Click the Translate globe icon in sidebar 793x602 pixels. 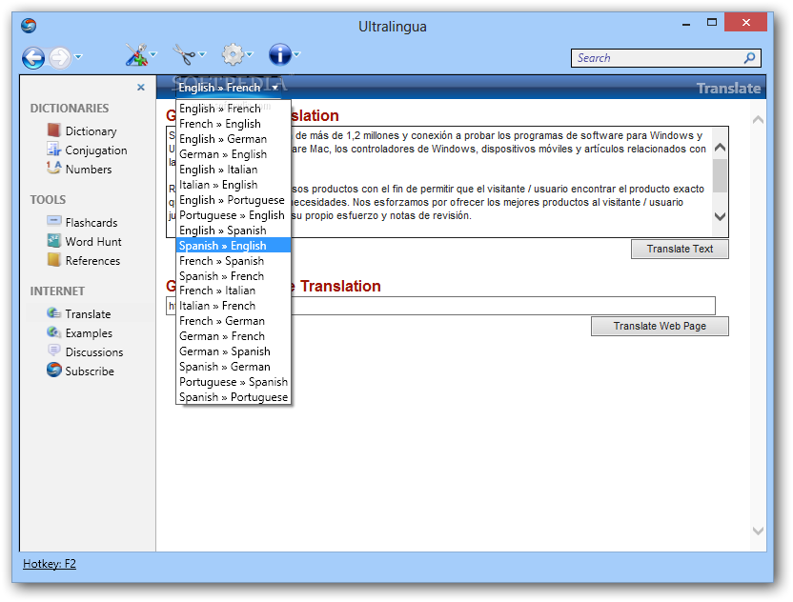pyautogui.click(x=53, y=312)
